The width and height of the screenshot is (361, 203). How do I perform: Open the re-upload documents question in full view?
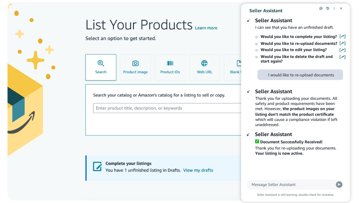click(342, 43)
